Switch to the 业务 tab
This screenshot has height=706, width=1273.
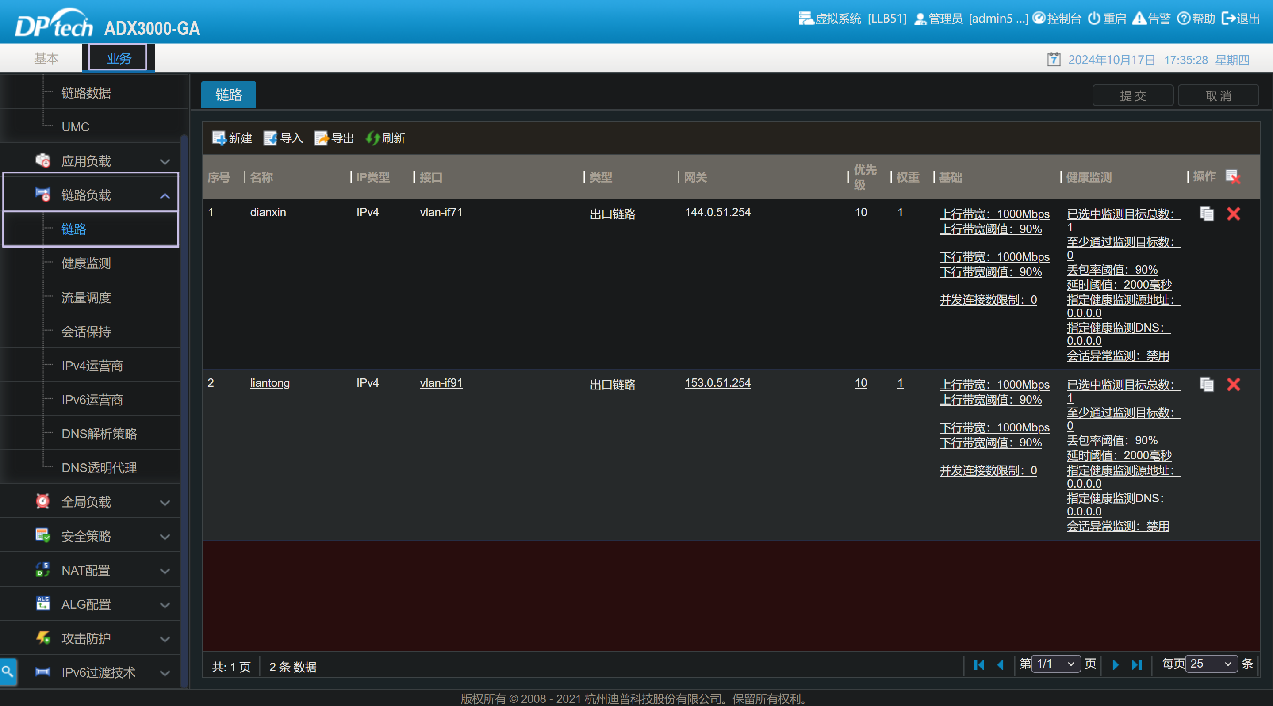pos(119,58)
